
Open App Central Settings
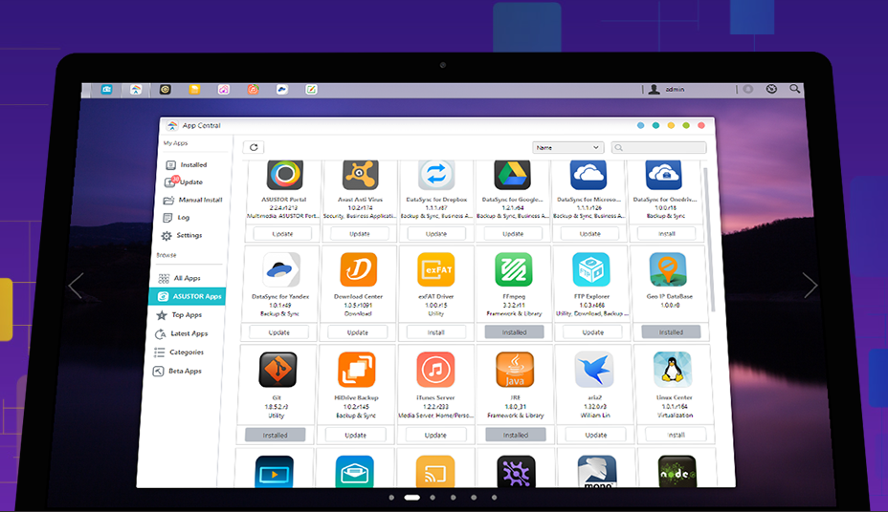tap(181, 236)
